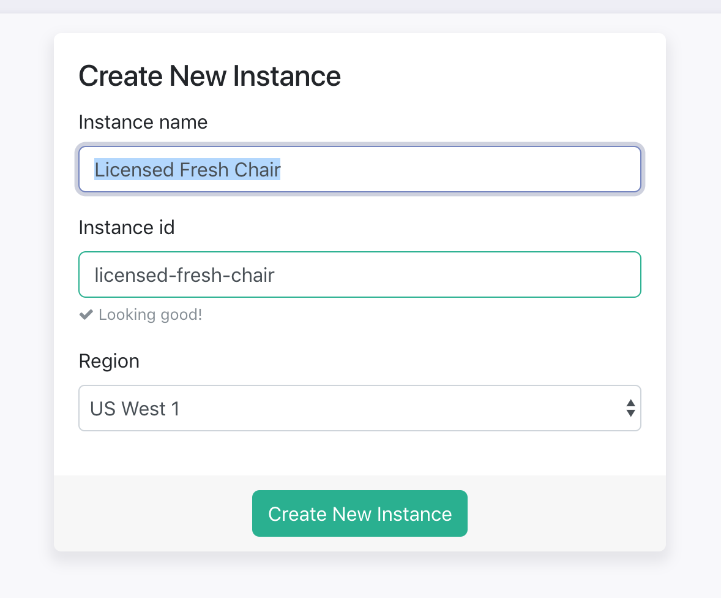
Task: Click the checkmark icon beside Looking good
Action: tap(86, 315)
